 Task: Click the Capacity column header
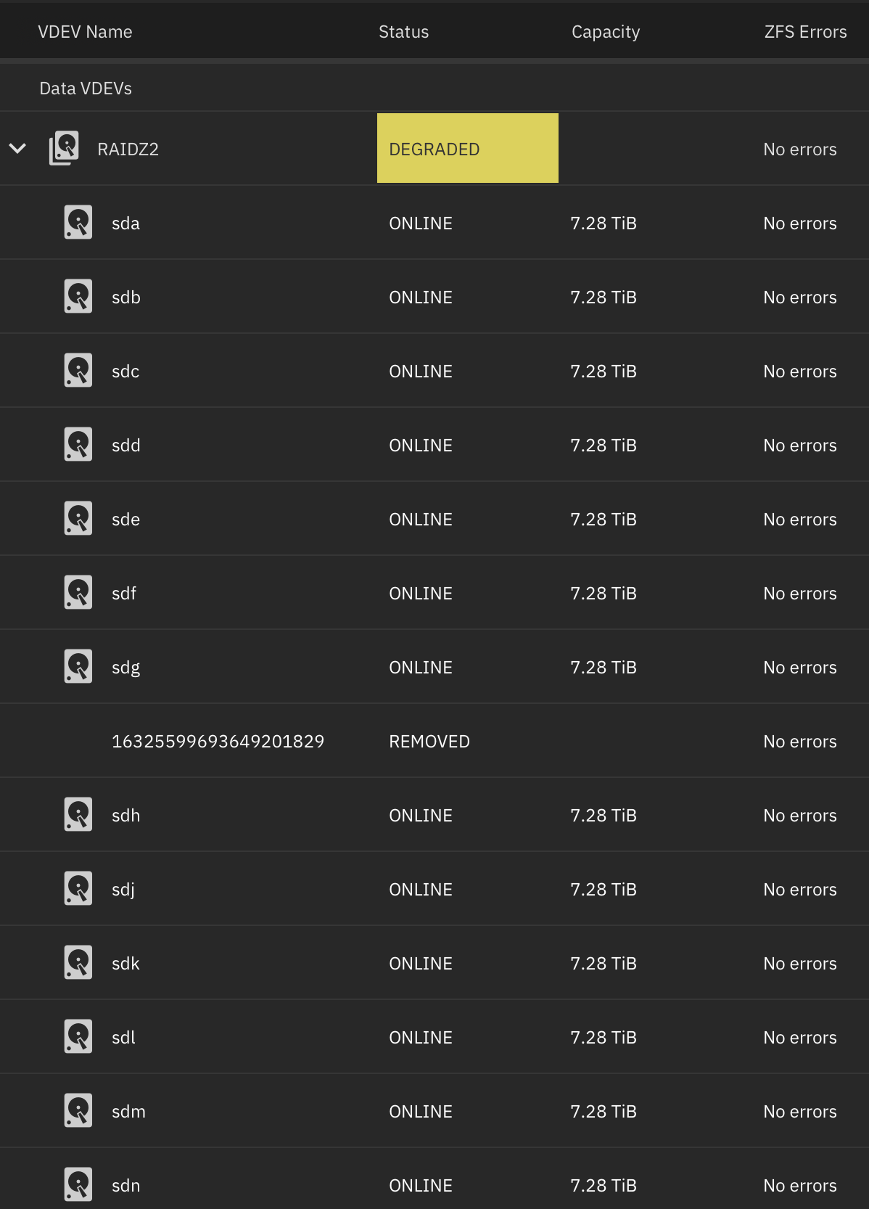[606, 32]
